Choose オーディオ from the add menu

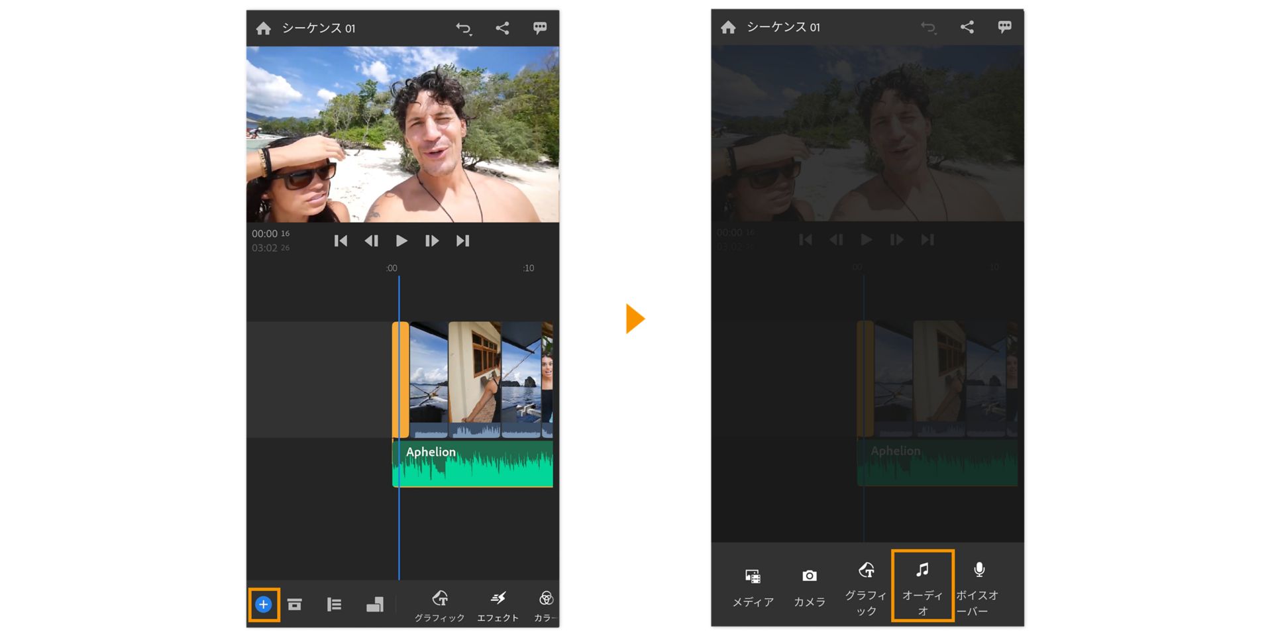click(922, 586)
